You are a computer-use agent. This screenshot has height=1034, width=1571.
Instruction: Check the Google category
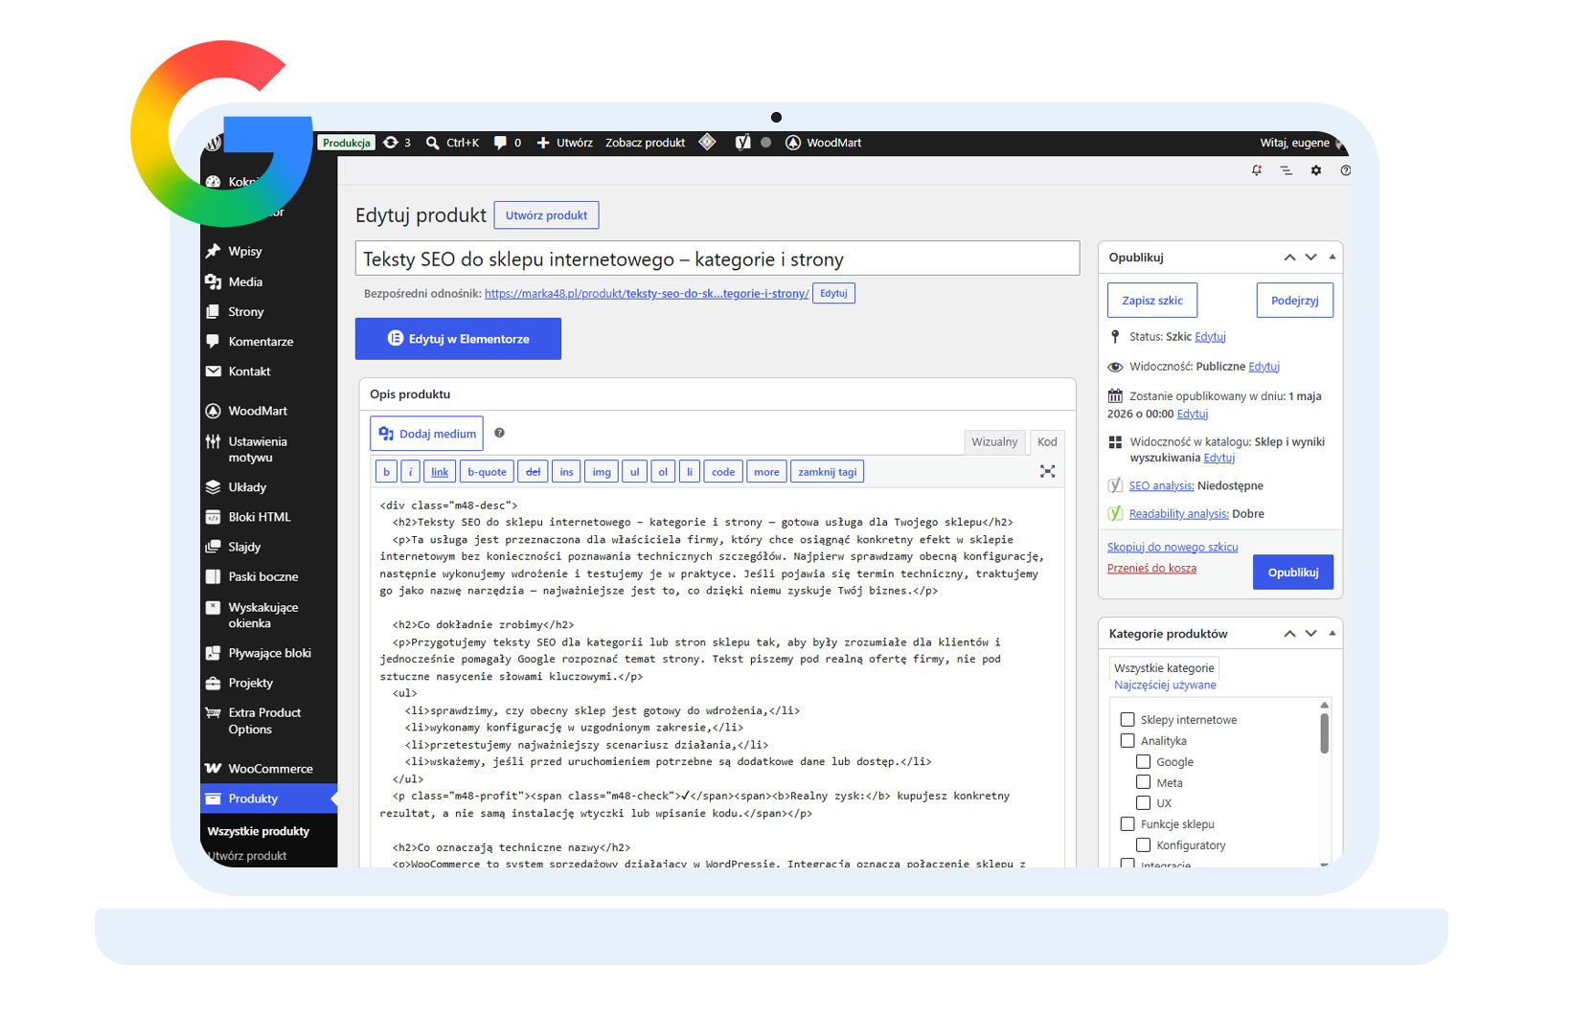(1143, 761)
